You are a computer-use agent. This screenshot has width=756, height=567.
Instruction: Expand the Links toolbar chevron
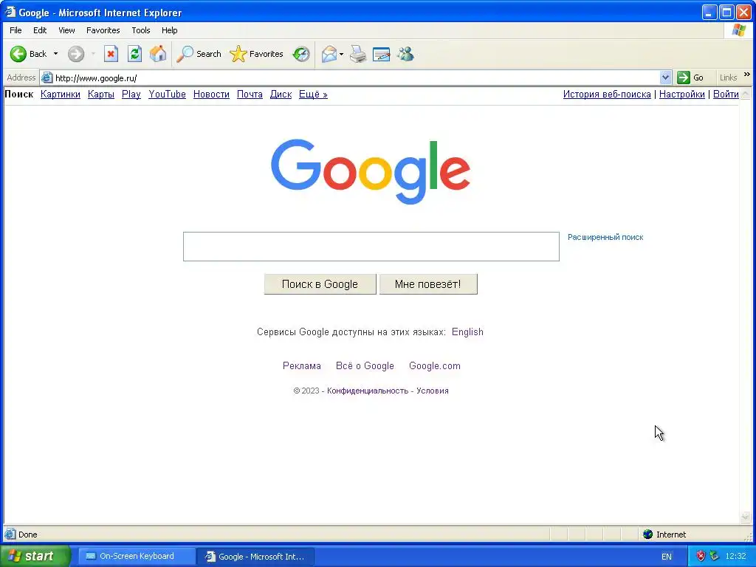click(x=747, y=75)
